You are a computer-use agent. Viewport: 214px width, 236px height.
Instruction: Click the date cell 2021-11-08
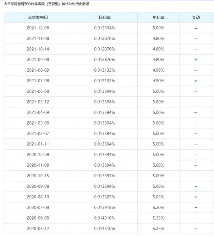pos(38,38)
